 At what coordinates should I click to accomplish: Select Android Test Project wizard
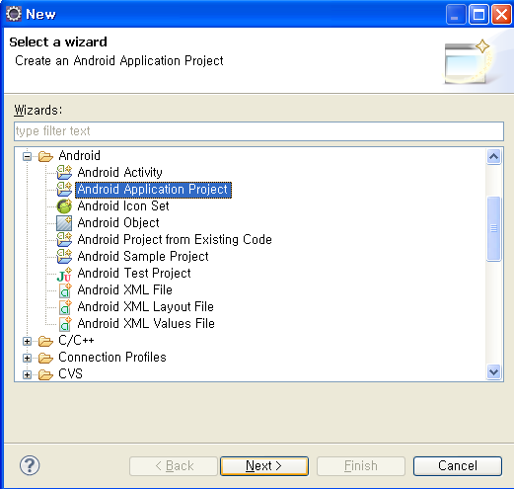click(x=134, y=274)
